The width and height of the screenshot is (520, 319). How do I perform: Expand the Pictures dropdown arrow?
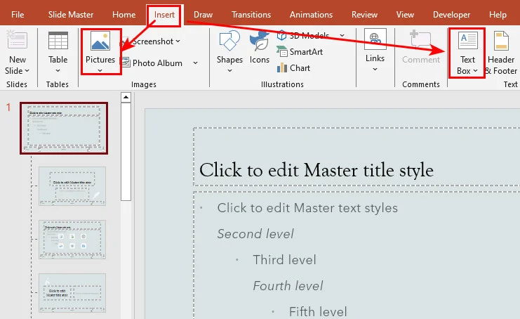[100, 70]
